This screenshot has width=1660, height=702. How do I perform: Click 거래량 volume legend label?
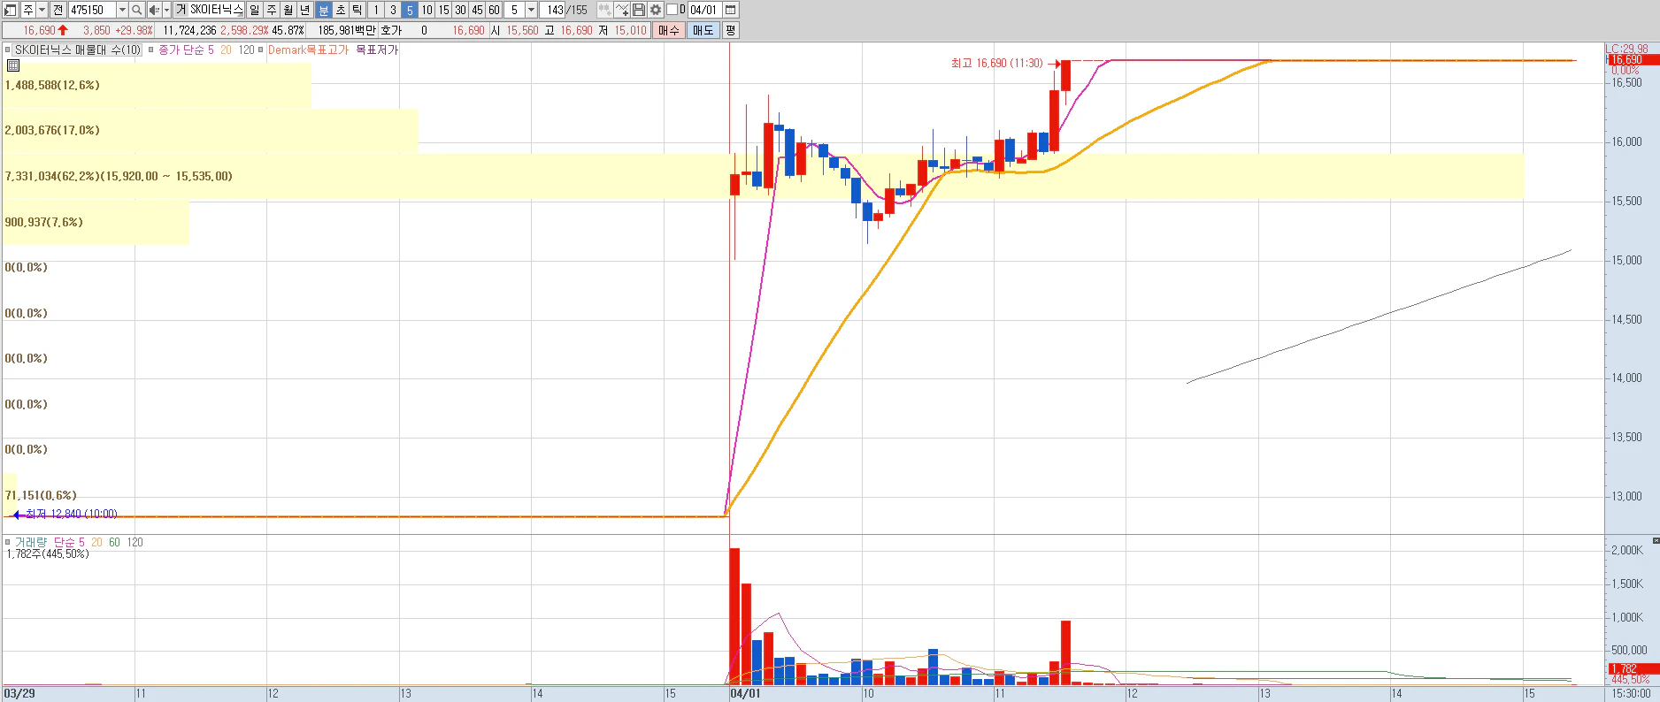pos(31,542)
